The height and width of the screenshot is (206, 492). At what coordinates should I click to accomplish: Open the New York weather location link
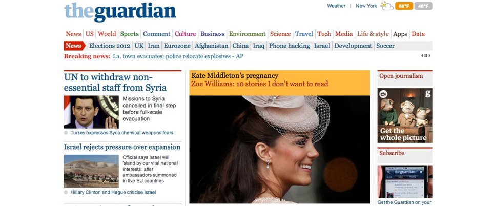[366, 6]
